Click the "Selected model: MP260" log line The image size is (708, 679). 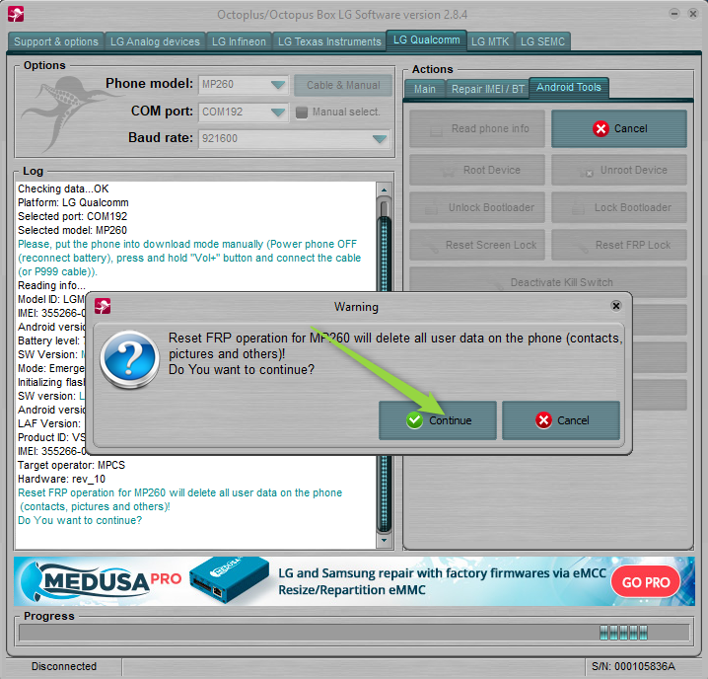[x=72, y=230]
